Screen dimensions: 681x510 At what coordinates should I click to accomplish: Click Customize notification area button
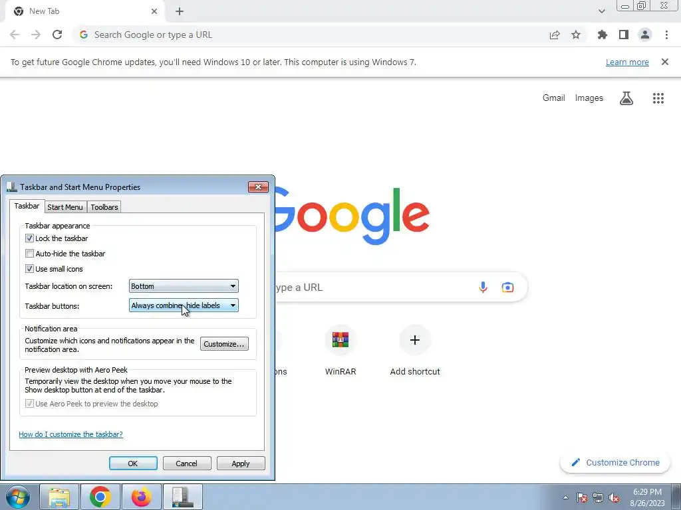[224, 344]
